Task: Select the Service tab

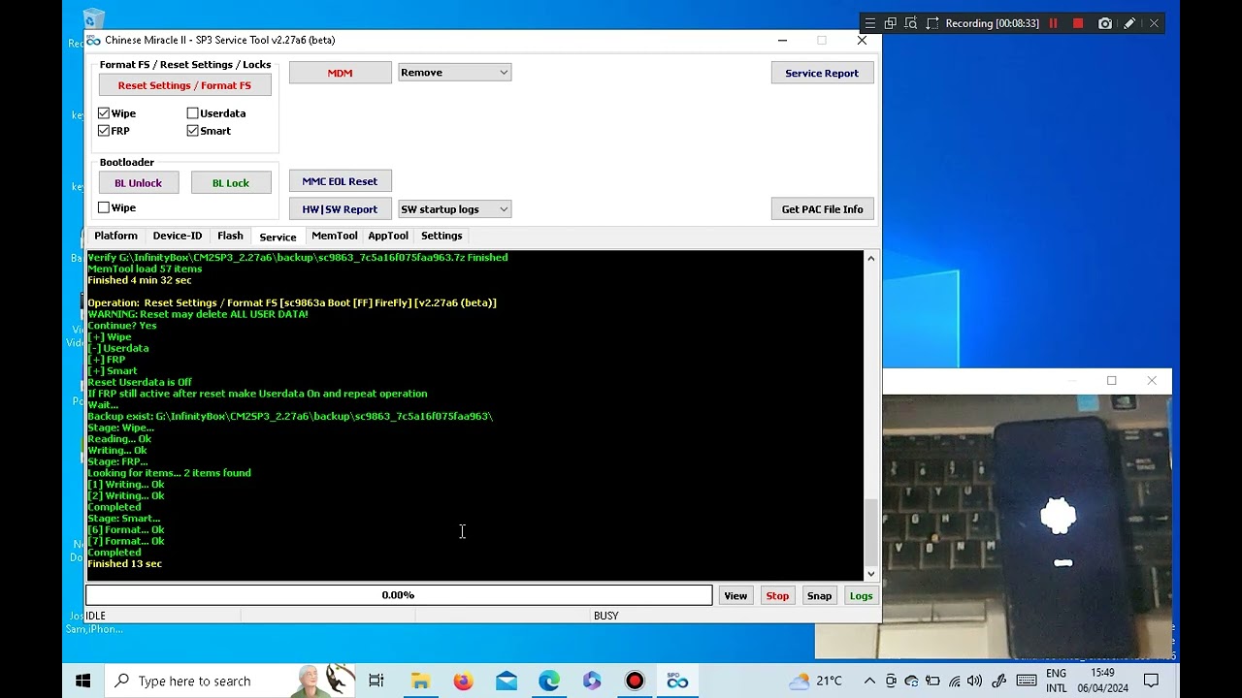Action: 278,237
